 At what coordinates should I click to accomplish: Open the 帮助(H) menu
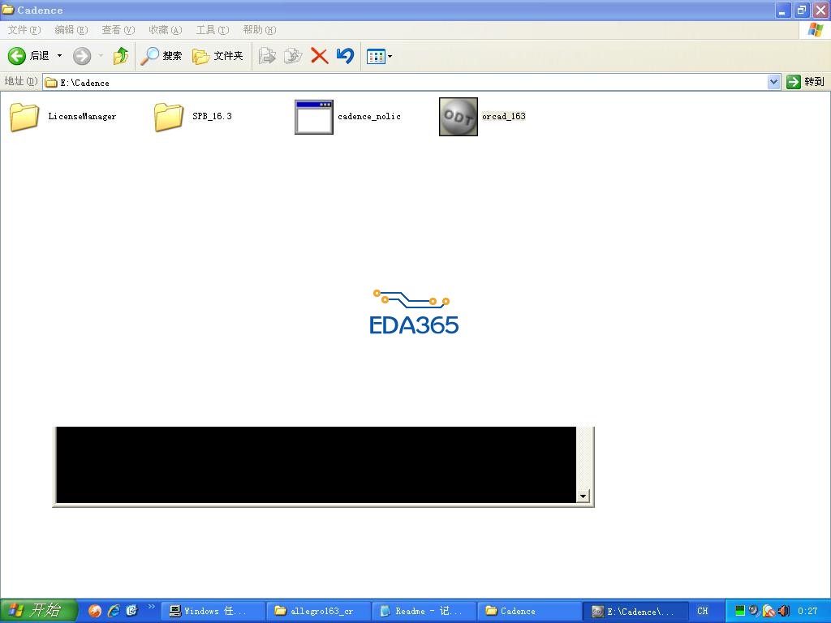click(x=260, y=30)
